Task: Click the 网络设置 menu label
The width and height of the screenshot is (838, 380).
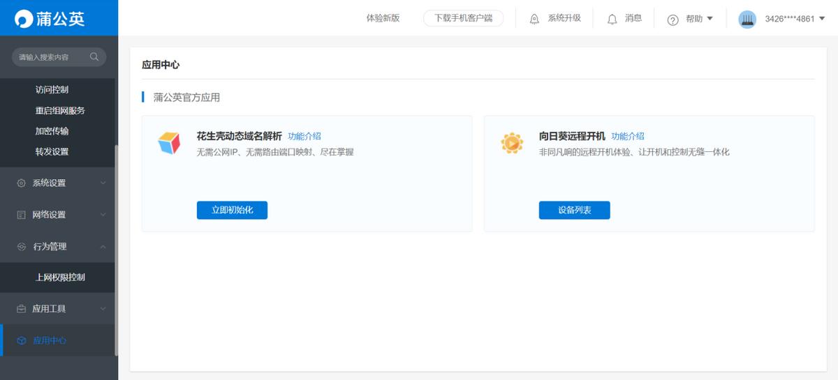Action: [x=49, y=215]
